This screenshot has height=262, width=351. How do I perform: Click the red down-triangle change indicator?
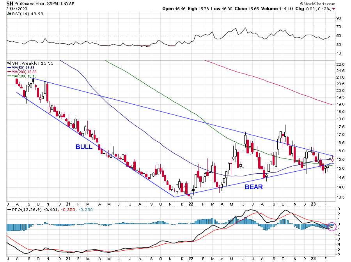(x=334, y=9)
